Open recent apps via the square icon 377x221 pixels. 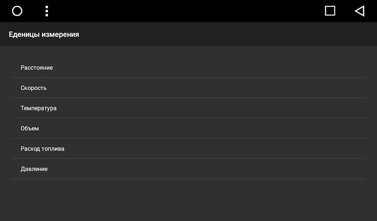coord(330,11)
